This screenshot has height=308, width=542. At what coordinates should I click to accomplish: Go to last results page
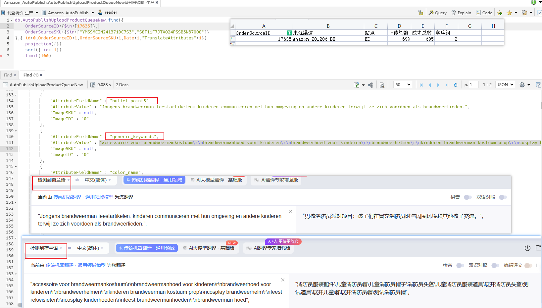point(447,85)
